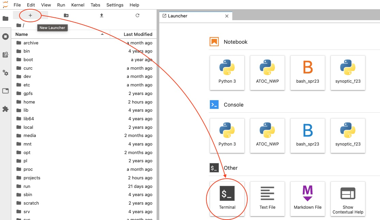Open a new launcher with the plus button
The image size is (380, 220).
click(30, 15)
